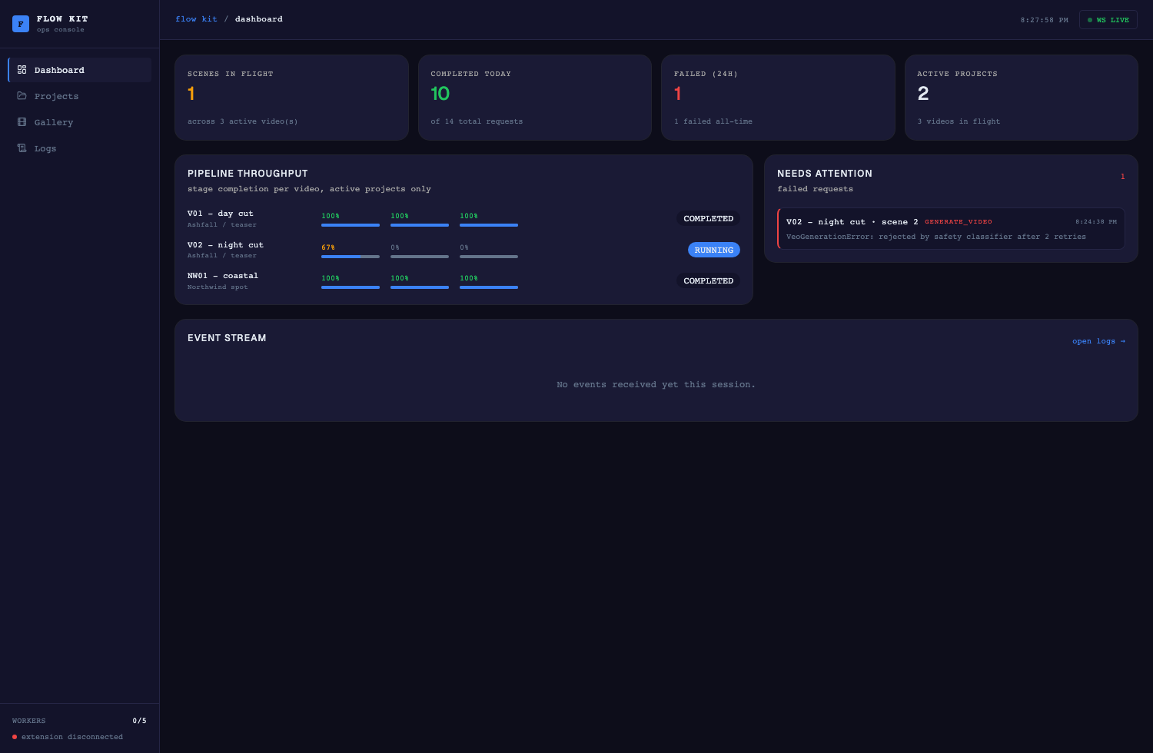Click the COMPLETED badge for V01 – day cut
Image resolution: width=1153 pixels, height=753 pixels.
pos(708,219)
